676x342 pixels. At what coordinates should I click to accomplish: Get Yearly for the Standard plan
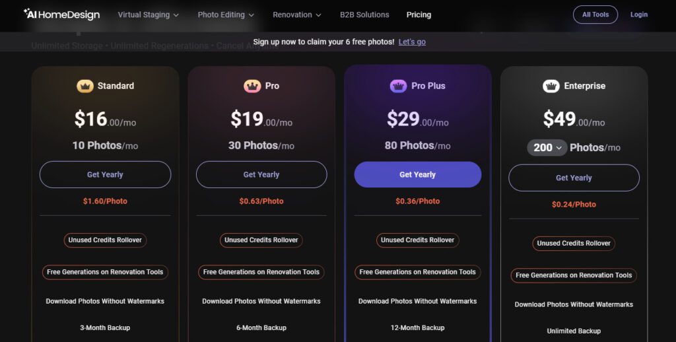105,175
